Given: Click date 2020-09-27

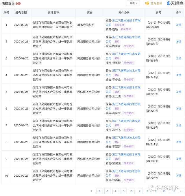Looking at the screenshot, I should point(21,25).
